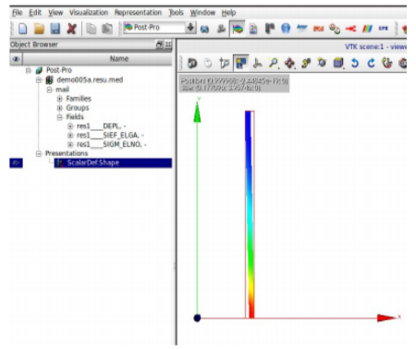Toggle visibility eye of ScalarDef.Shape

point(16,162)
